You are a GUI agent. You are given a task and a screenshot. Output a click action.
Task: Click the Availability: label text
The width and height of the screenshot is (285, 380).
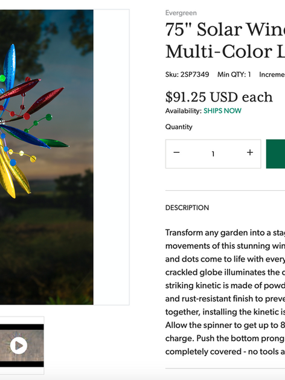(184, 111)
